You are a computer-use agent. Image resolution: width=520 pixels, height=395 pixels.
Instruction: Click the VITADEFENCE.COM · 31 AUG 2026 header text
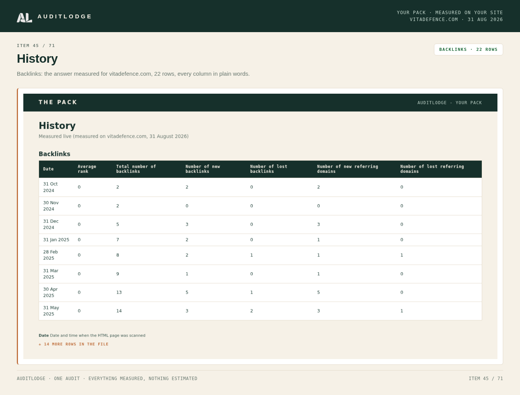click(457, 20)
